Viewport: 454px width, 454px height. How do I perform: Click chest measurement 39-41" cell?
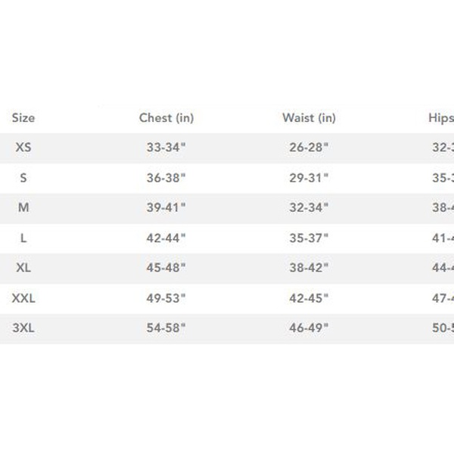(x=166, y=208)
